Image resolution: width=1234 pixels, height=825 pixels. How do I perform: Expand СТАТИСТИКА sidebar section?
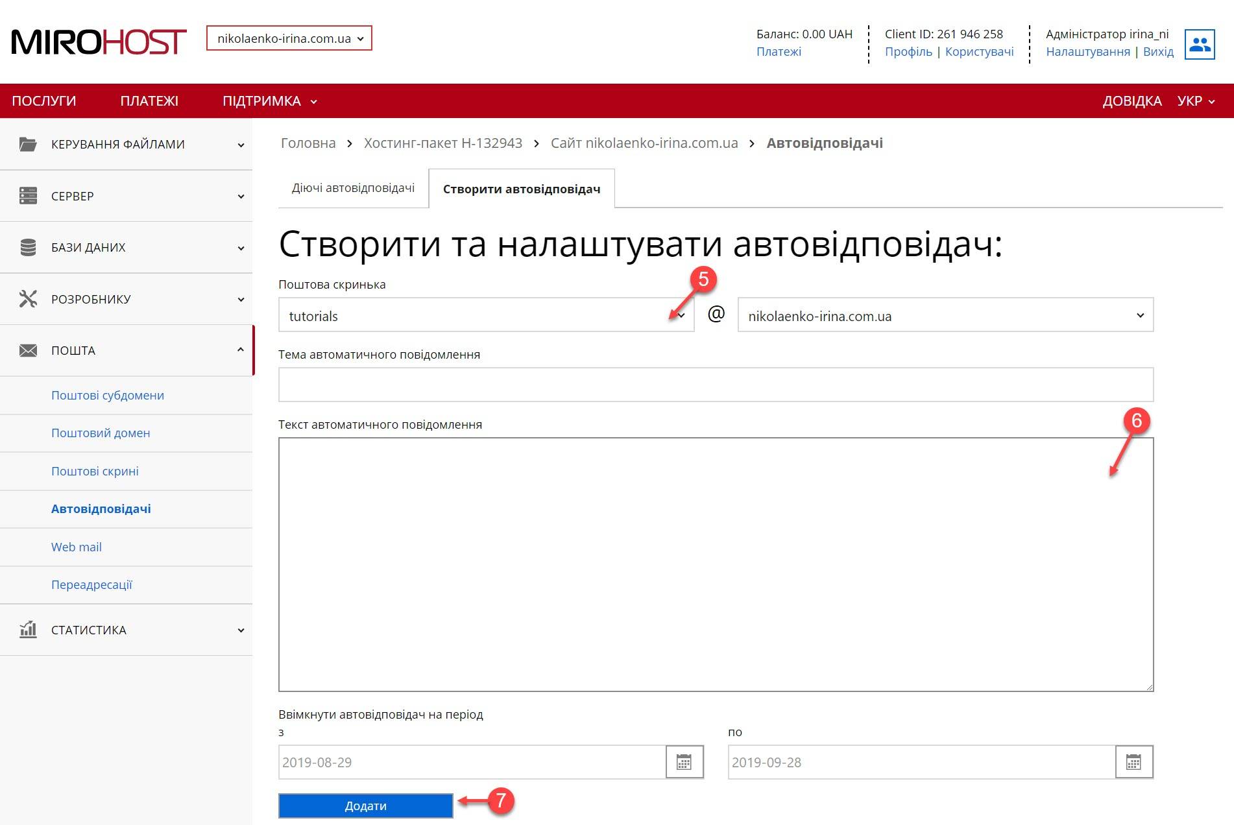127,630
